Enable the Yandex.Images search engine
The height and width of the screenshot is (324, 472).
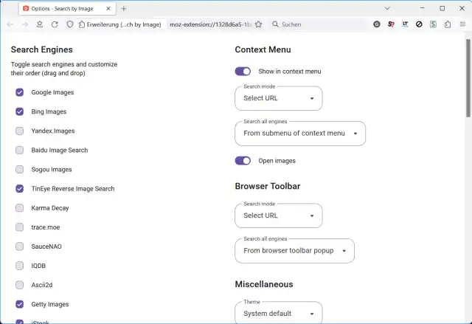19,131
